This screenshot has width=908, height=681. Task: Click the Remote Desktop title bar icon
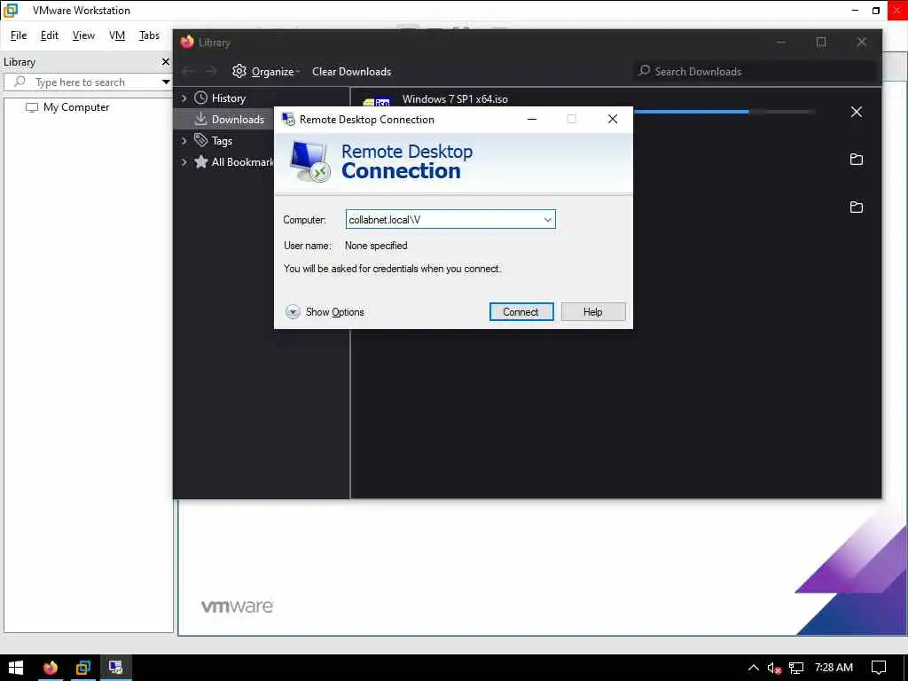pyautogui.click(x=288, y=120)
